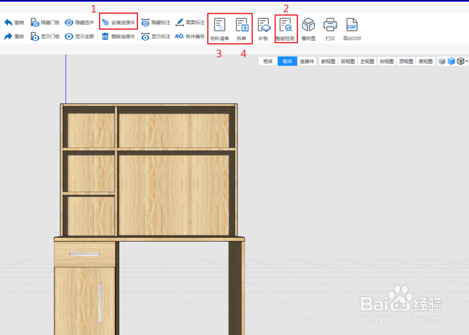Switch to the 连接件 connectors tab

[307, 62]
